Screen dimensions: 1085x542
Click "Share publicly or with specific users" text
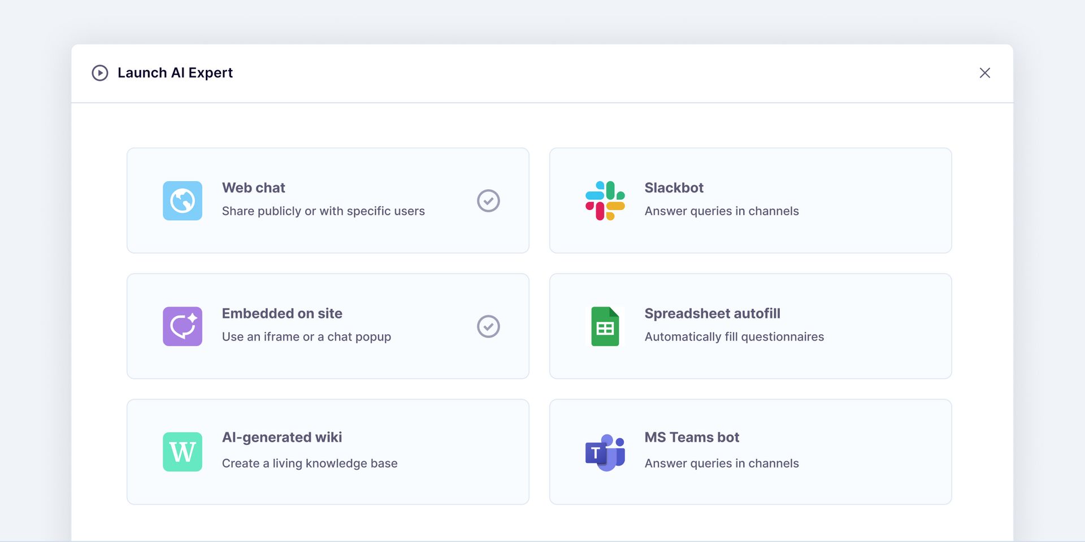pyautogui.click(x=323, y=211)
